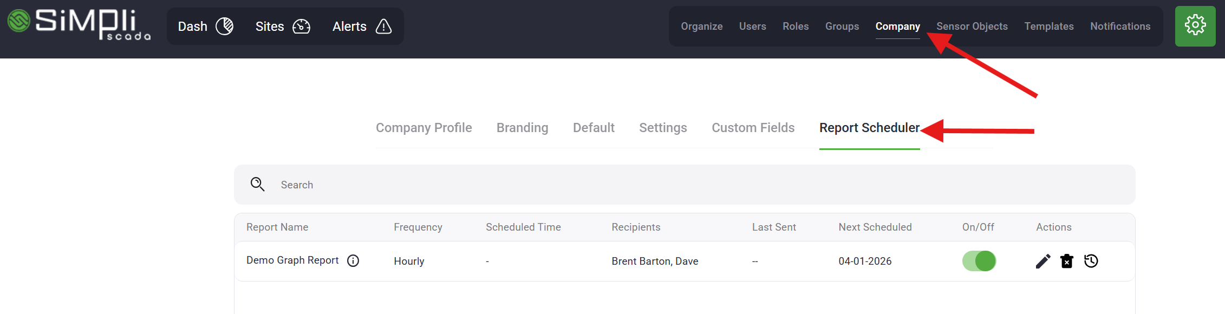
Task: Open the Sensor Objects menu item
Action: pyautogui.click(x=972, y=27)
